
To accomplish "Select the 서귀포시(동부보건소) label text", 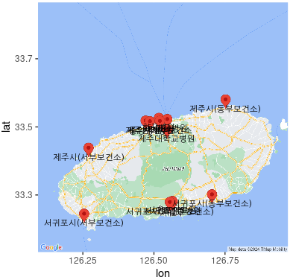I will tap(212, 203).
